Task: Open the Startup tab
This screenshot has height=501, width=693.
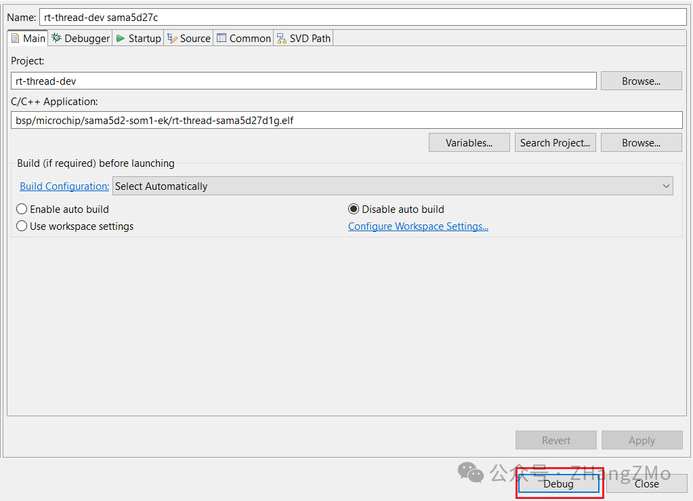Action: point(139,39)
